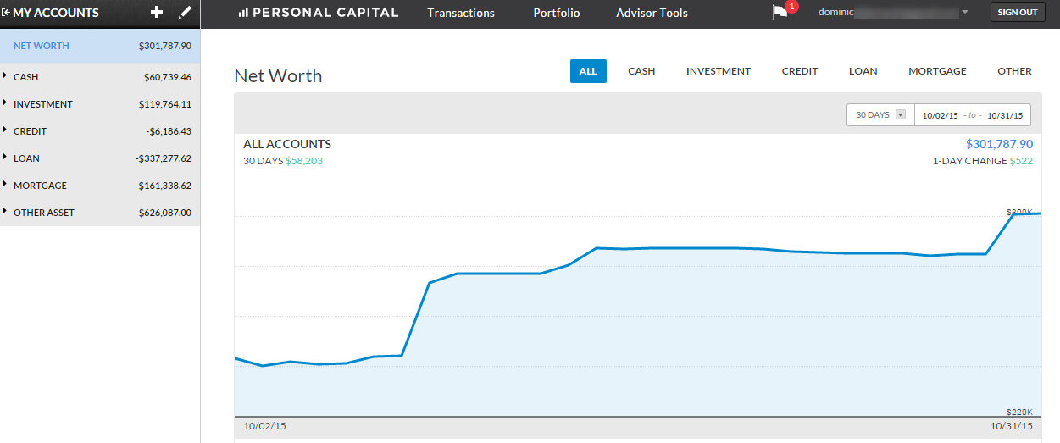Click the 10/02/15 chart axis label
The image size is (1060, 443).
pos(264,426)
